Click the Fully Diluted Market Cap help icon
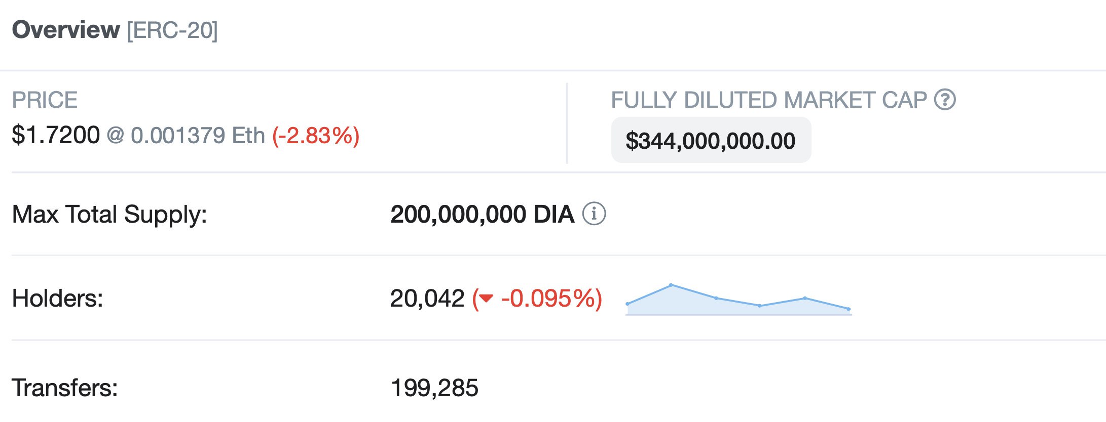Screen dimensions: 1106x422 point(945,100)
